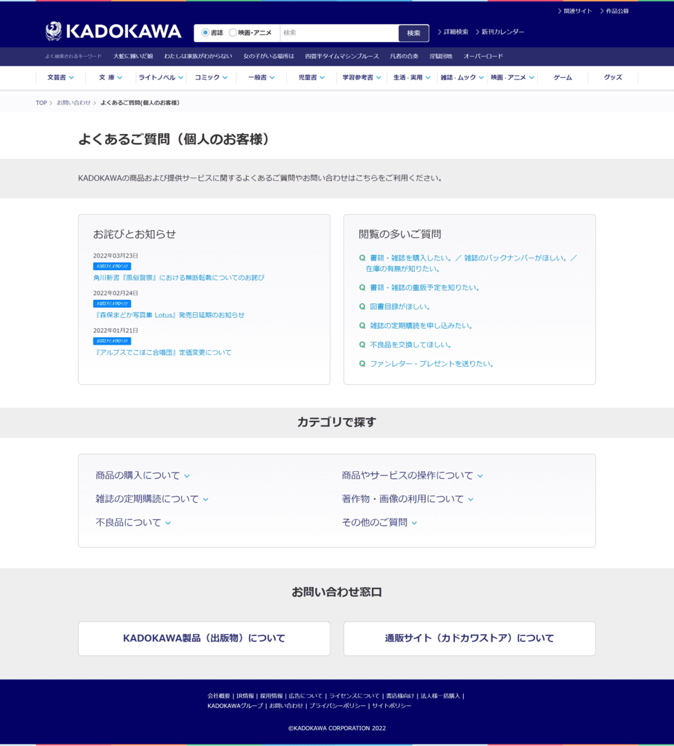Expand 商品の購入について category
This screenshot has width=674, height=746.
(142, 475)
